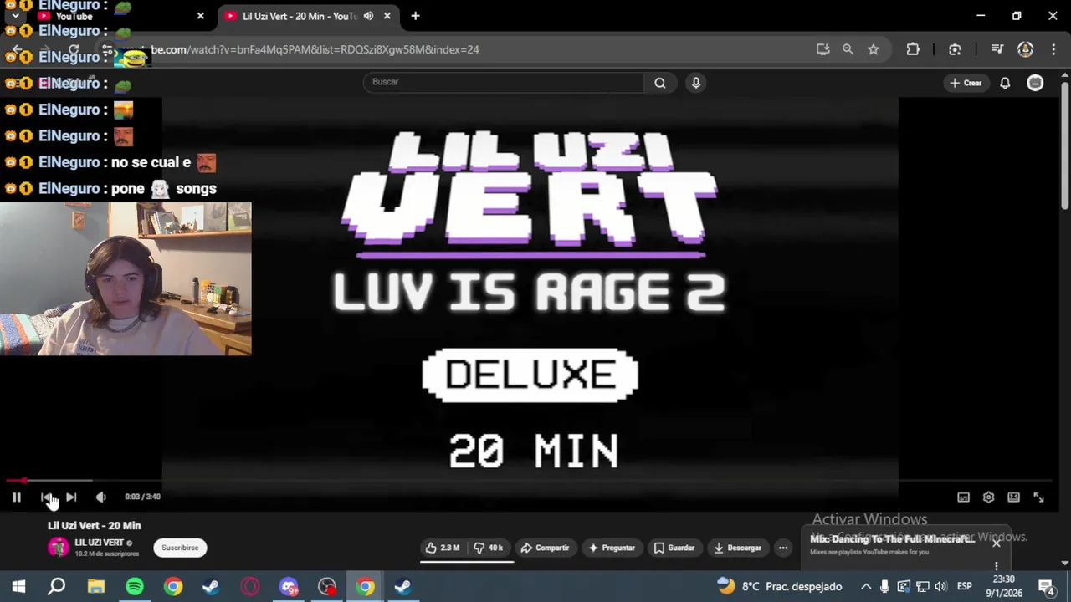Subscribe with the Suscribirse button
Viewport: 1071px width, 602px height.
coord(180,548)
